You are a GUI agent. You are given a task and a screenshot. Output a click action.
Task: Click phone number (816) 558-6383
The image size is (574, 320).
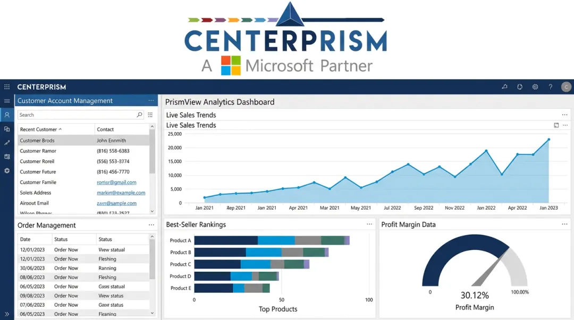(113, 151)
